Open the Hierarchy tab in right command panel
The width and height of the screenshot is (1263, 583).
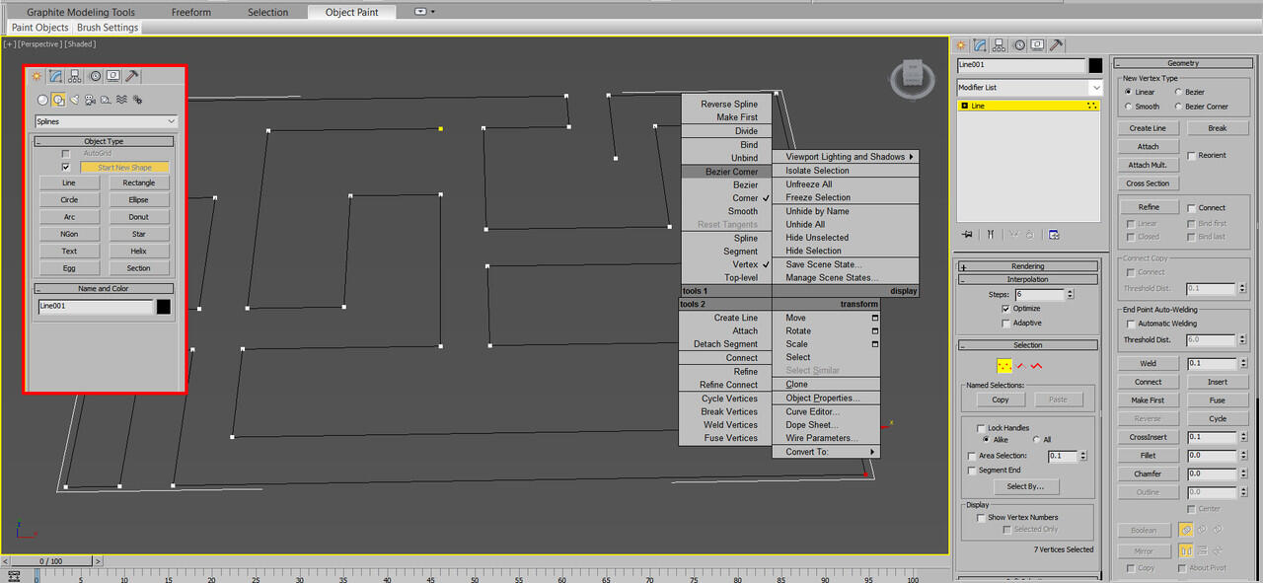tap(1000, 45)
